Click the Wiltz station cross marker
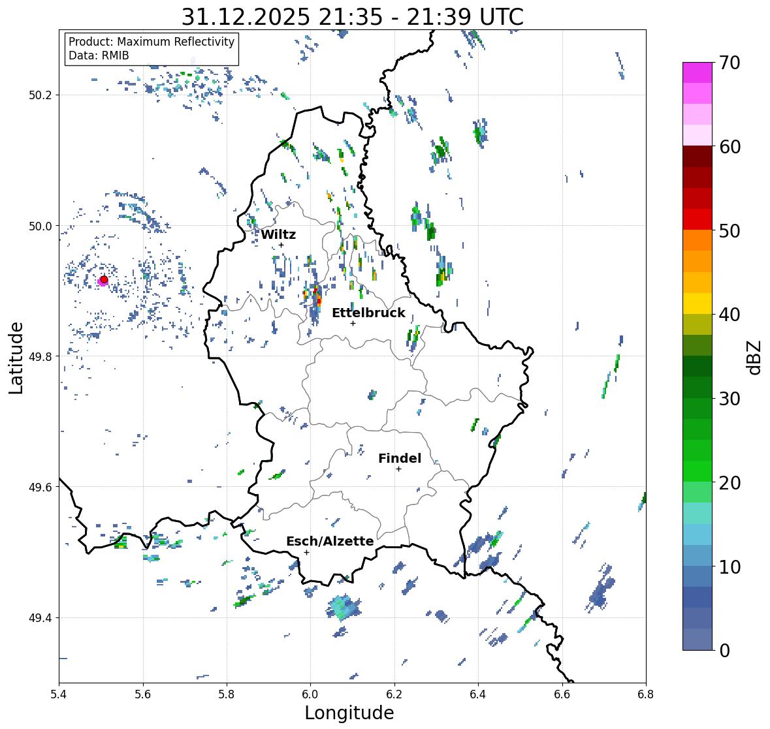 click(x=281, y=245)
